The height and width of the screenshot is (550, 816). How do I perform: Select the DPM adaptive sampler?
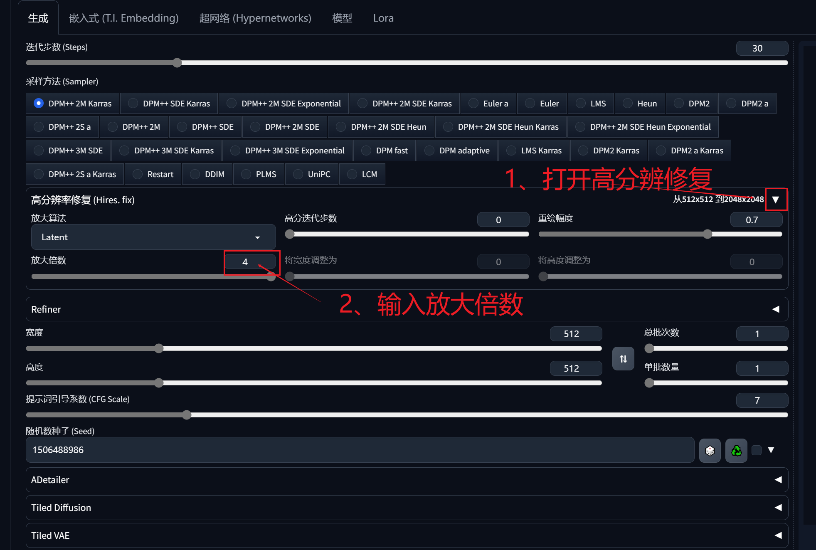tap(457, 150)
